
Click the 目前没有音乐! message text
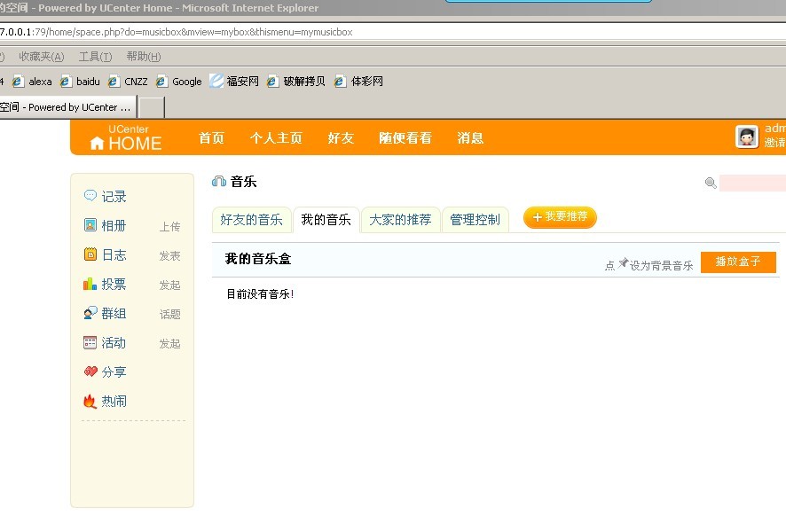tap(260, 294)
